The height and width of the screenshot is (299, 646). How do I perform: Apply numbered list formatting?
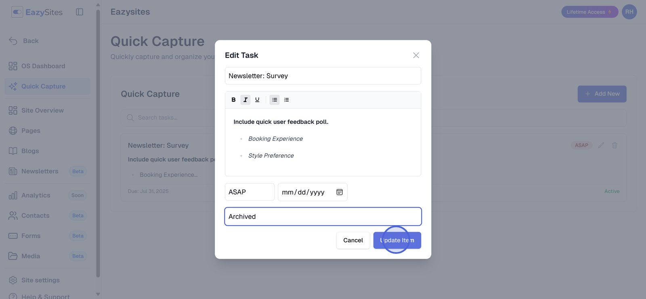[x=286, y=100]
